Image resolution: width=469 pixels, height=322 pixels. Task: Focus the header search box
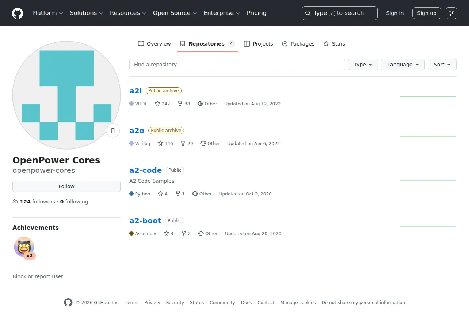tap(340, 13)
